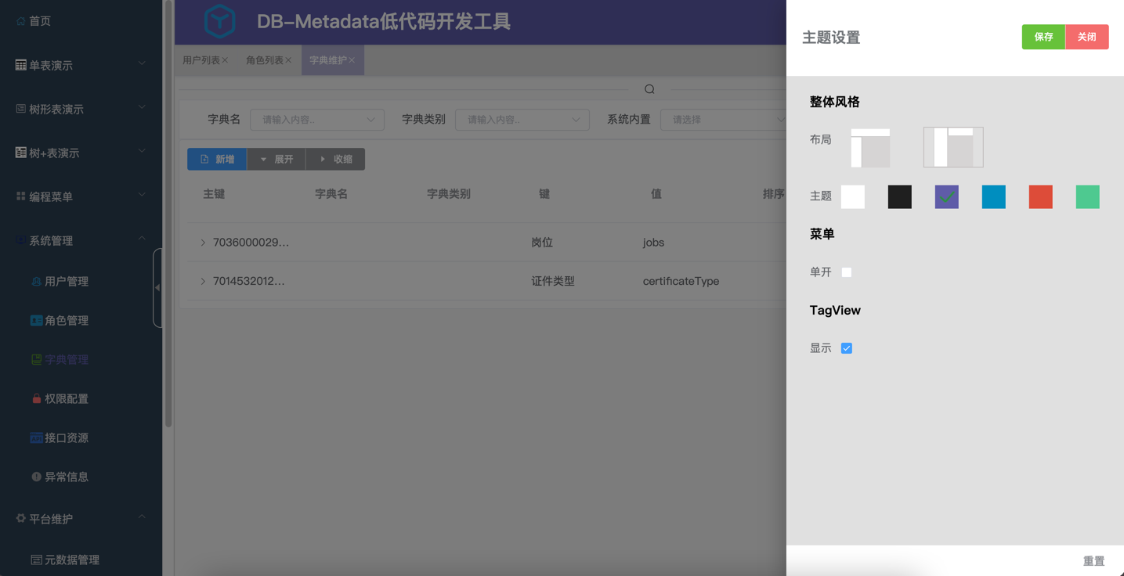Image resolution: width=1124 pixels, height=576 pixels.
Task: Click the green 保存 button
Action: coord(1043,37)
